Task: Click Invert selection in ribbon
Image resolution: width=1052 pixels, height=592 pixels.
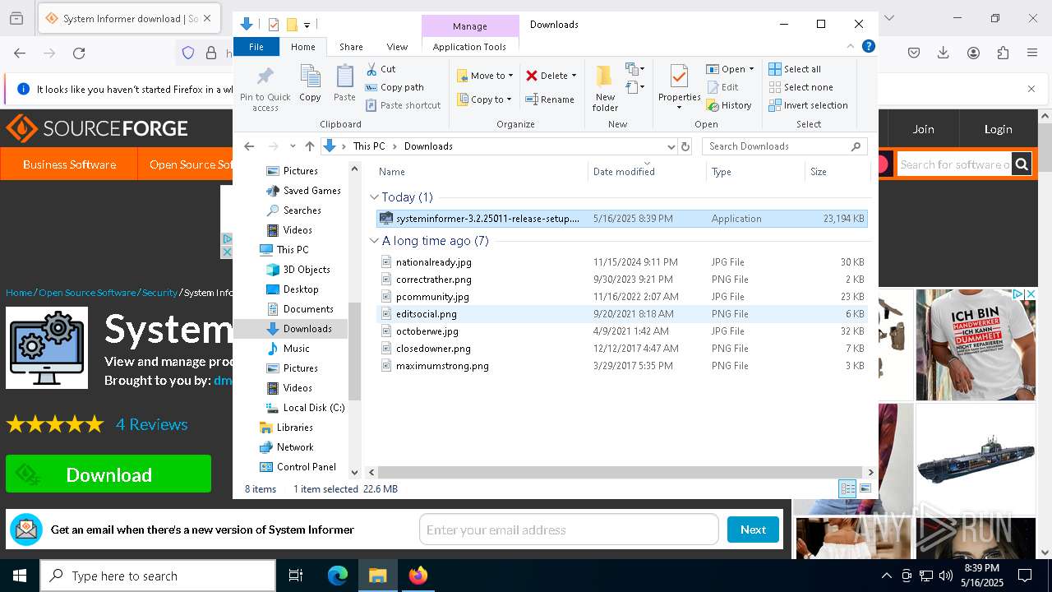Action: point(808,105)
